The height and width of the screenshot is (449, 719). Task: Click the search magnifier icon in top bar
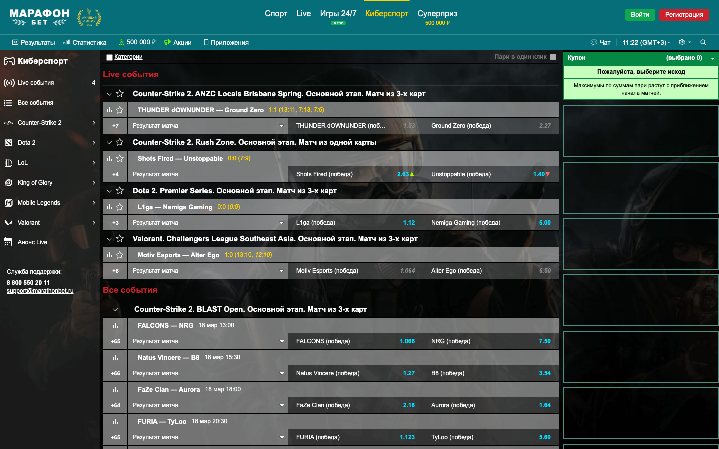click(703, 42)
